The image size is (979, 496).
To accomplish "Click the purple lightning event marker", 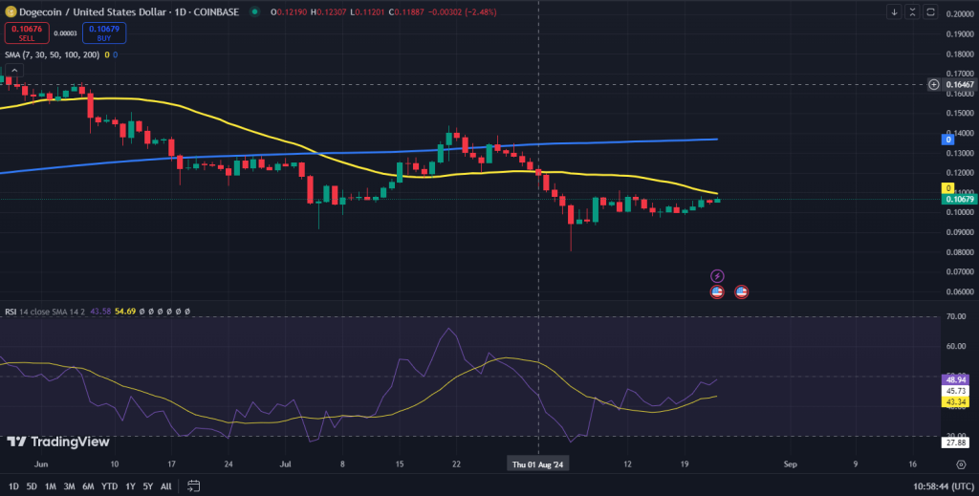I will 717,276.
